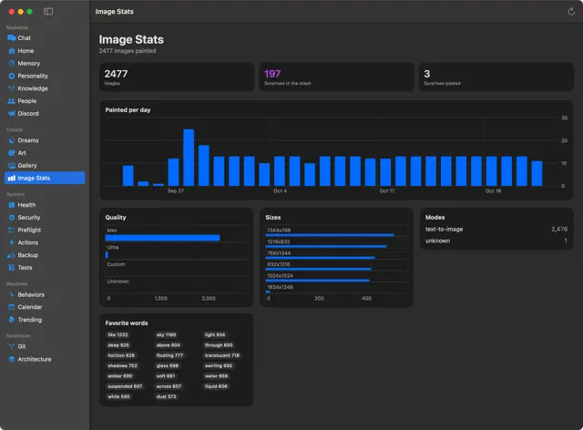Screen dimensions: 583x430
Task: Go to the Chat menu label
Action: click(x=25, y=38)
